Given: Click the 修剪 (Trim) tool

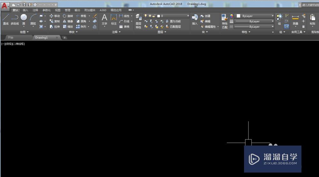Looking at the screenshot, I should pos(81,16).
